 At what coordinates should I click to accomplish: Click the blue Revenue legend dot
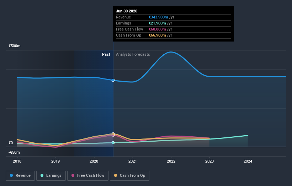click(x=11, y=175)
